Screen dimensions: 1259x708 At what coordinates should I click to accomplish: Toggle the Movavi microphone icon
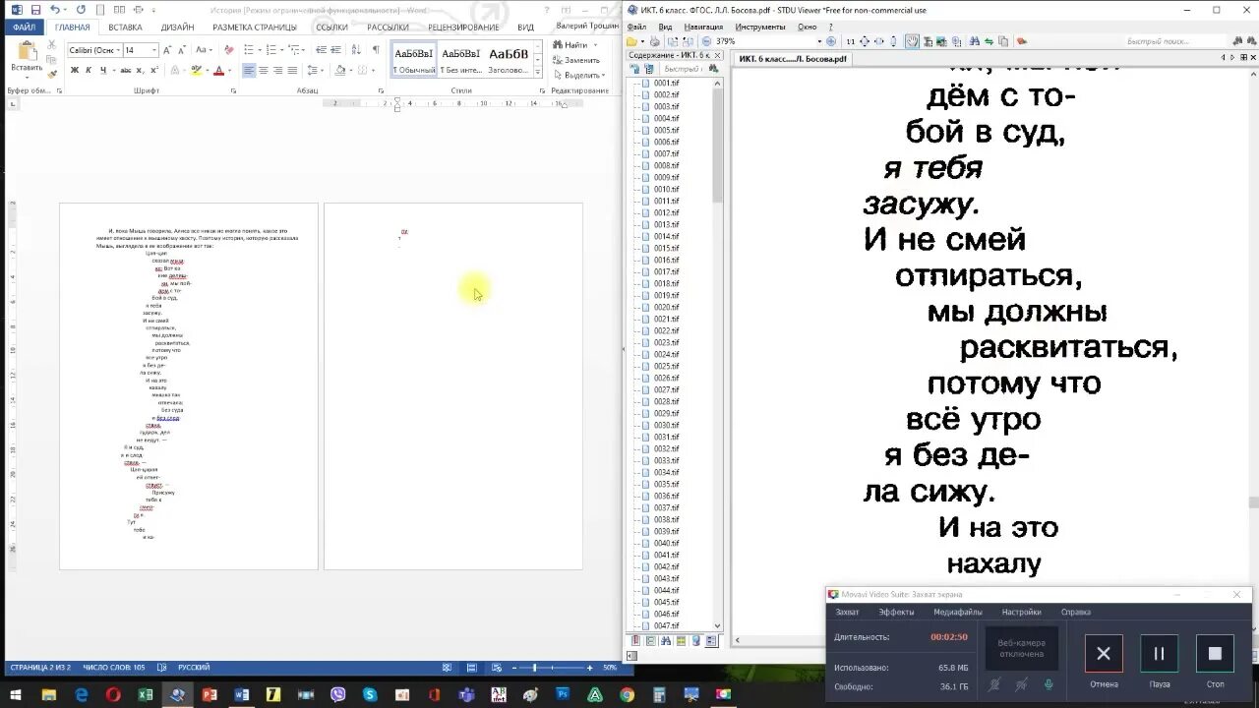coord(1049,683)
